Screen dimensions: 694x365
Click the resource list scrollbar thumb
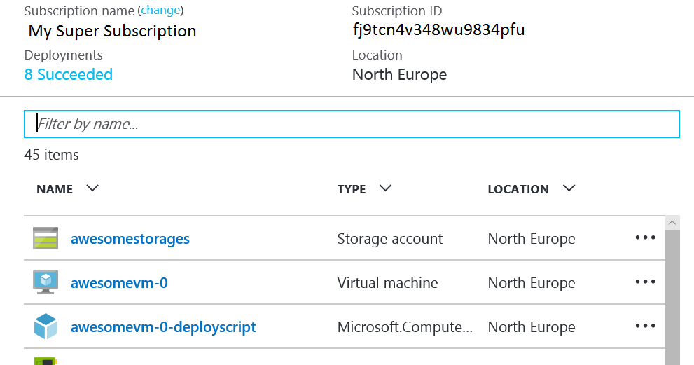[672, 297]
